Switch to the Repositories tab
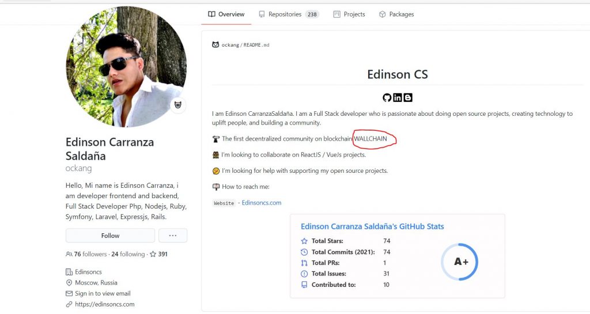This screenshot has width=590, height=314. tap(289, 14)
